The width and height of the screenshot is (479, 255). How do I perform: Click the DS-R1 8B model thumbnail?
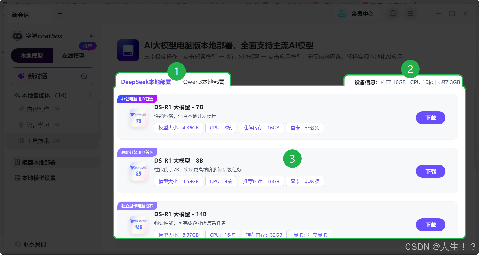click(x=139, y=171)
